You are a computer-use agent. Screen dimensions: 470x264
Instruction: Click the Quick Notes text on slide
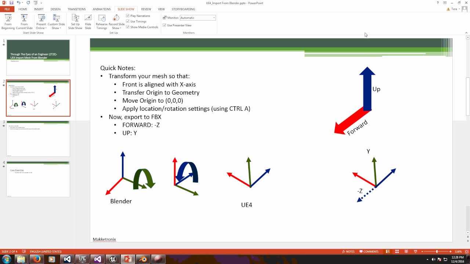118,68
